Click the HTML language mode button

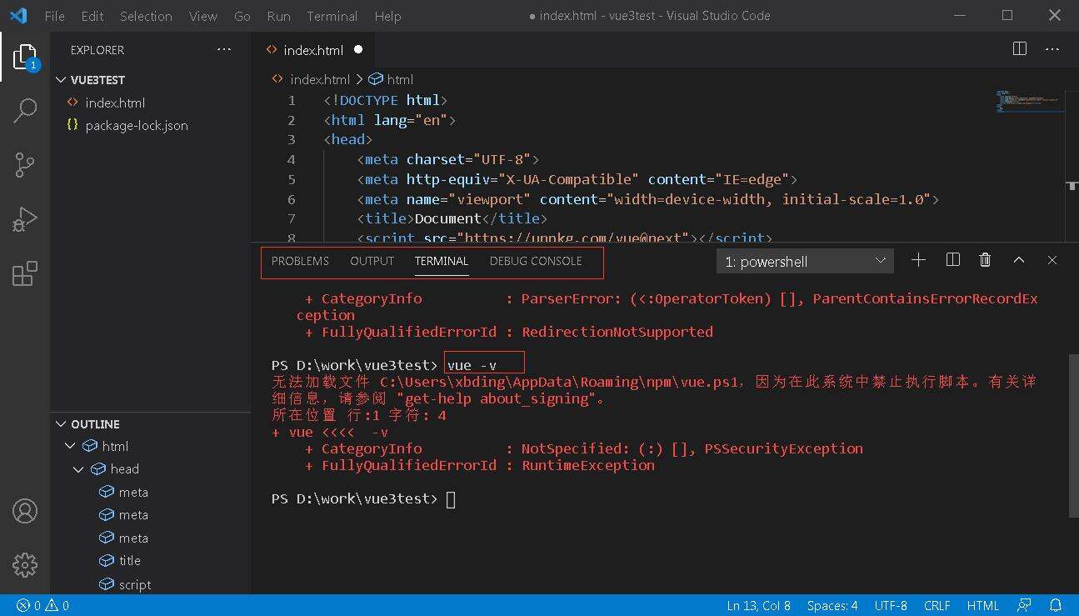click(982, 606)
